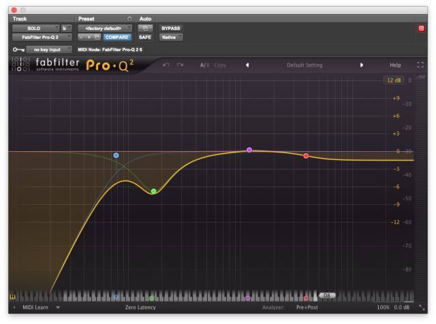The height and width of the screenshot is (324, 436).
Task: Select the green EQ band dot
Action: [x=153, y=191]
